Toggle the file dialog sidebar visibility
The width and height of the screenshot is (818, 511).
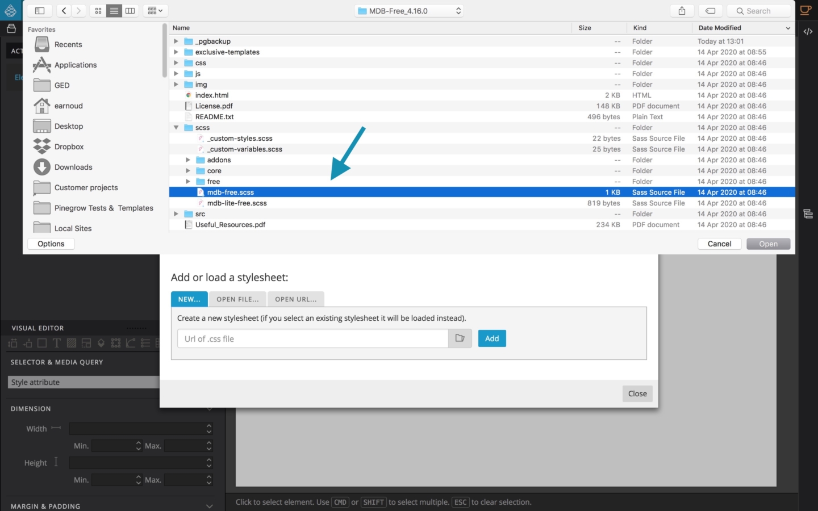click(x=40, y=10)
